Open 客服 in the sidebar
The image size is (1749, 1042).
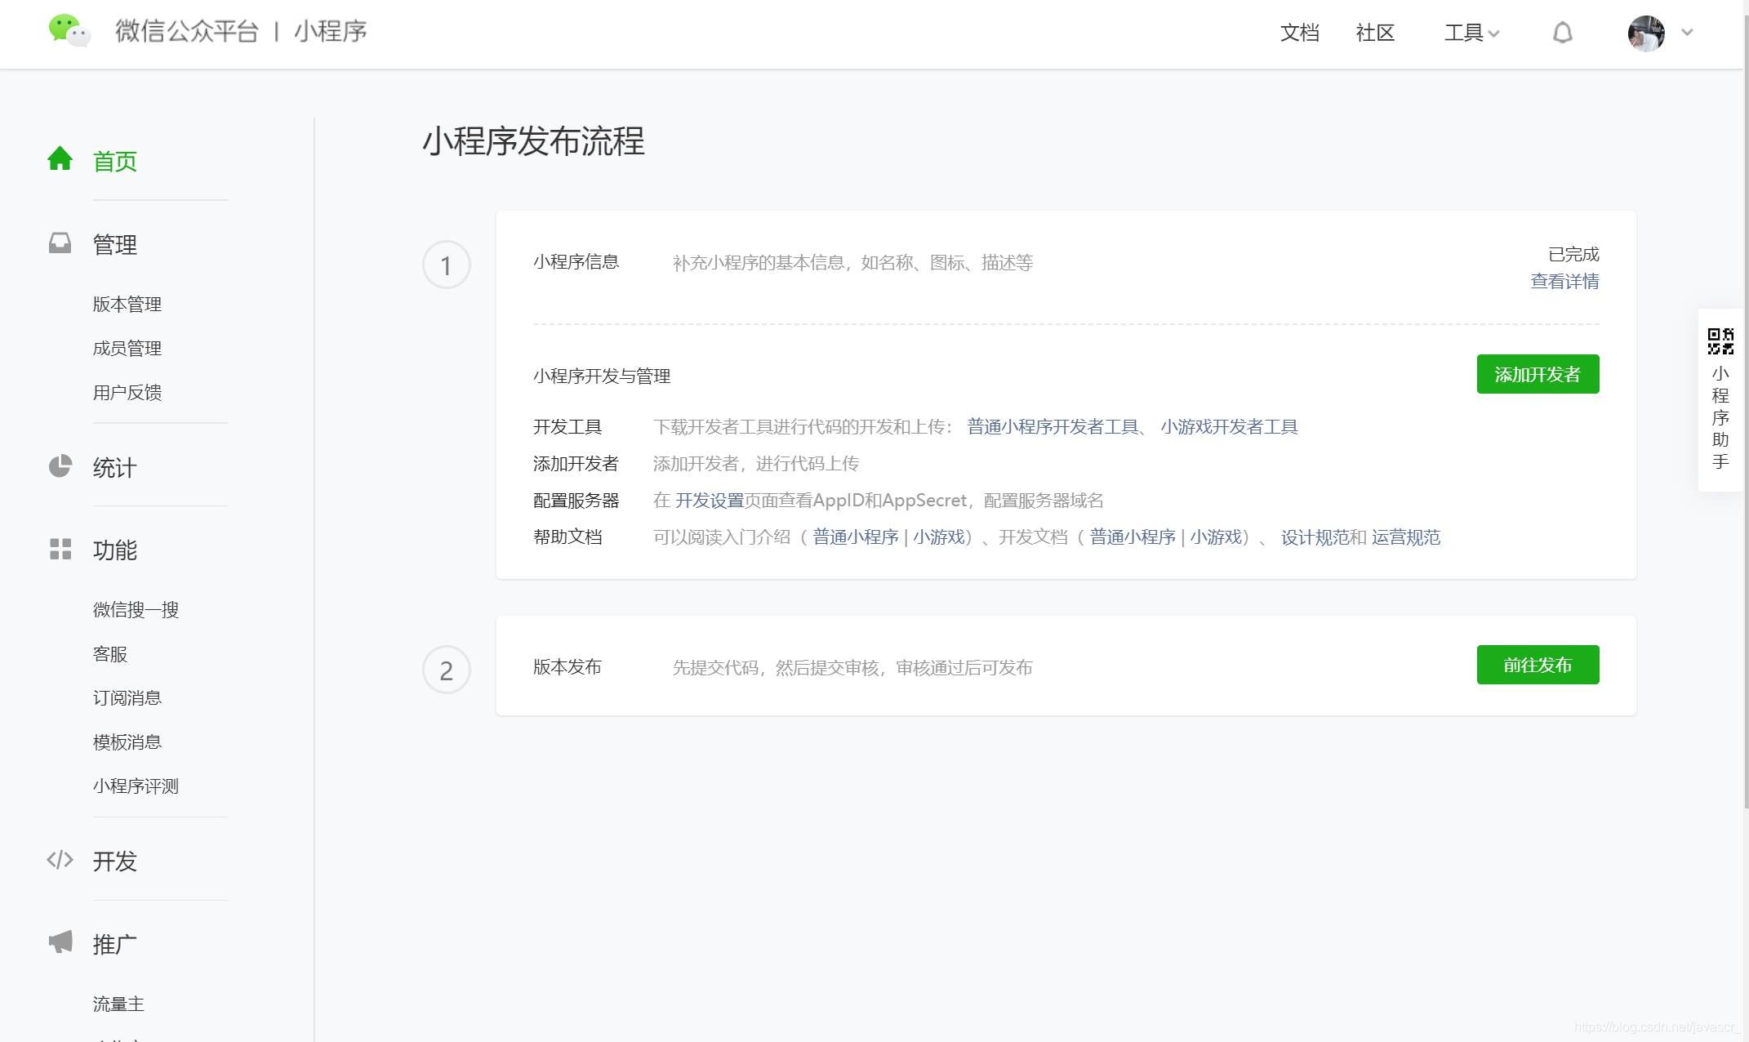point(110,653)
